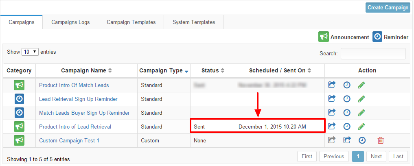The image size is (414, 166).
Task: Focus the Search input field
Action: pyautogui.click(x=373, y=53)
